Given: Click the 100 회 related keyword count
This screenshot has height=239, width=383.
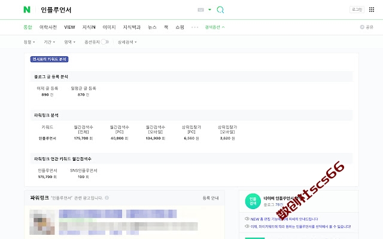Looking at the screenshot, I should coord(83,177).
